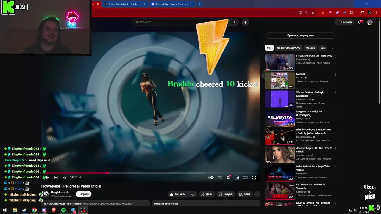Toggle the autoplay switch

tap(211, 177)
